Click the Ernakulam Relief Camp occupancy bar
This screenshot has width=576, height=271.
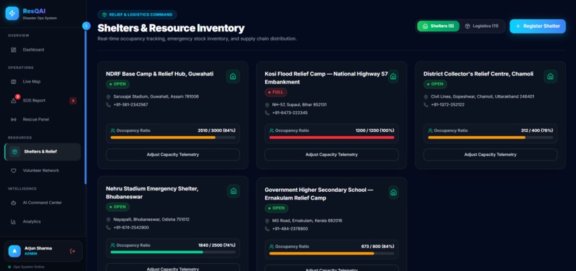point(332,253)
